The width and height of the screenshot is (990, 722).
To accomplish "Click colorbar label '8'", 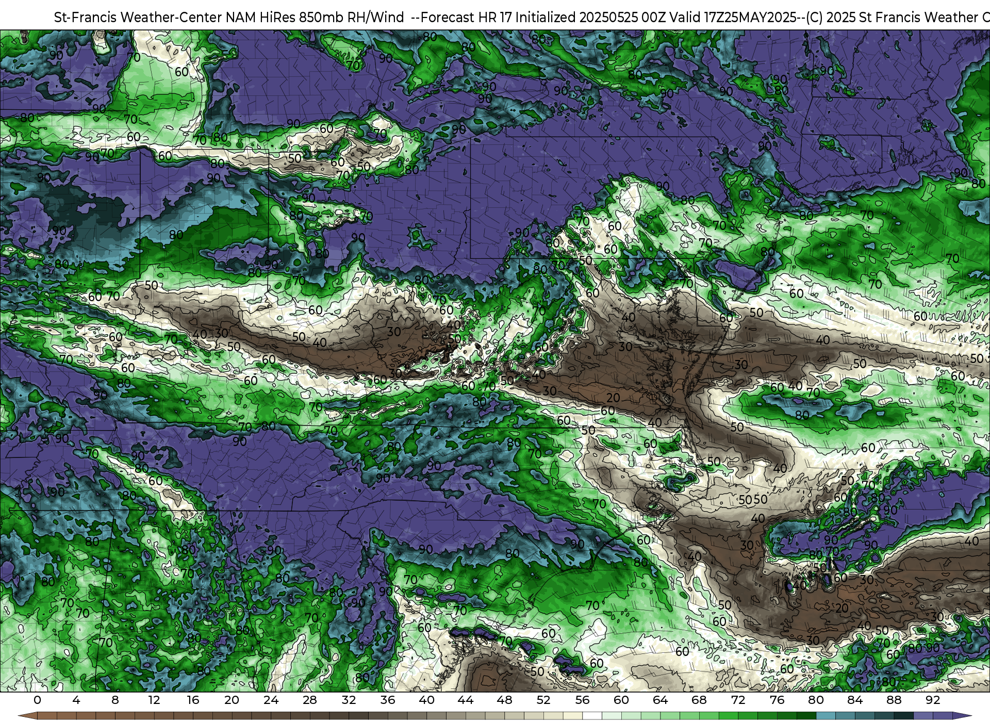I will click(115, 700).
